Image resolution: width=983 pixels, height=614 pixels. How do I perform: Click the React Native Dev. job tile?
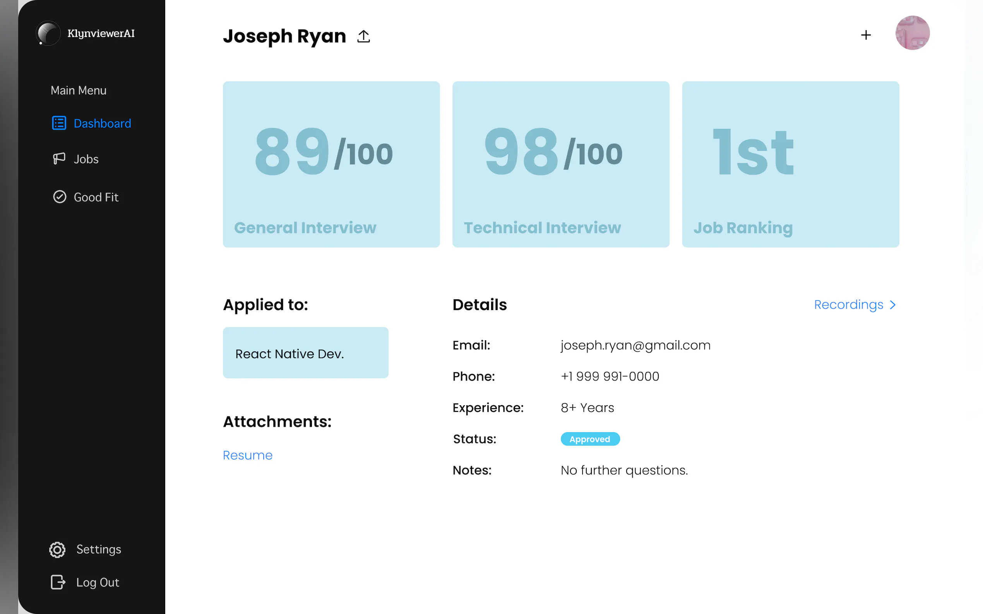[305, 353]
